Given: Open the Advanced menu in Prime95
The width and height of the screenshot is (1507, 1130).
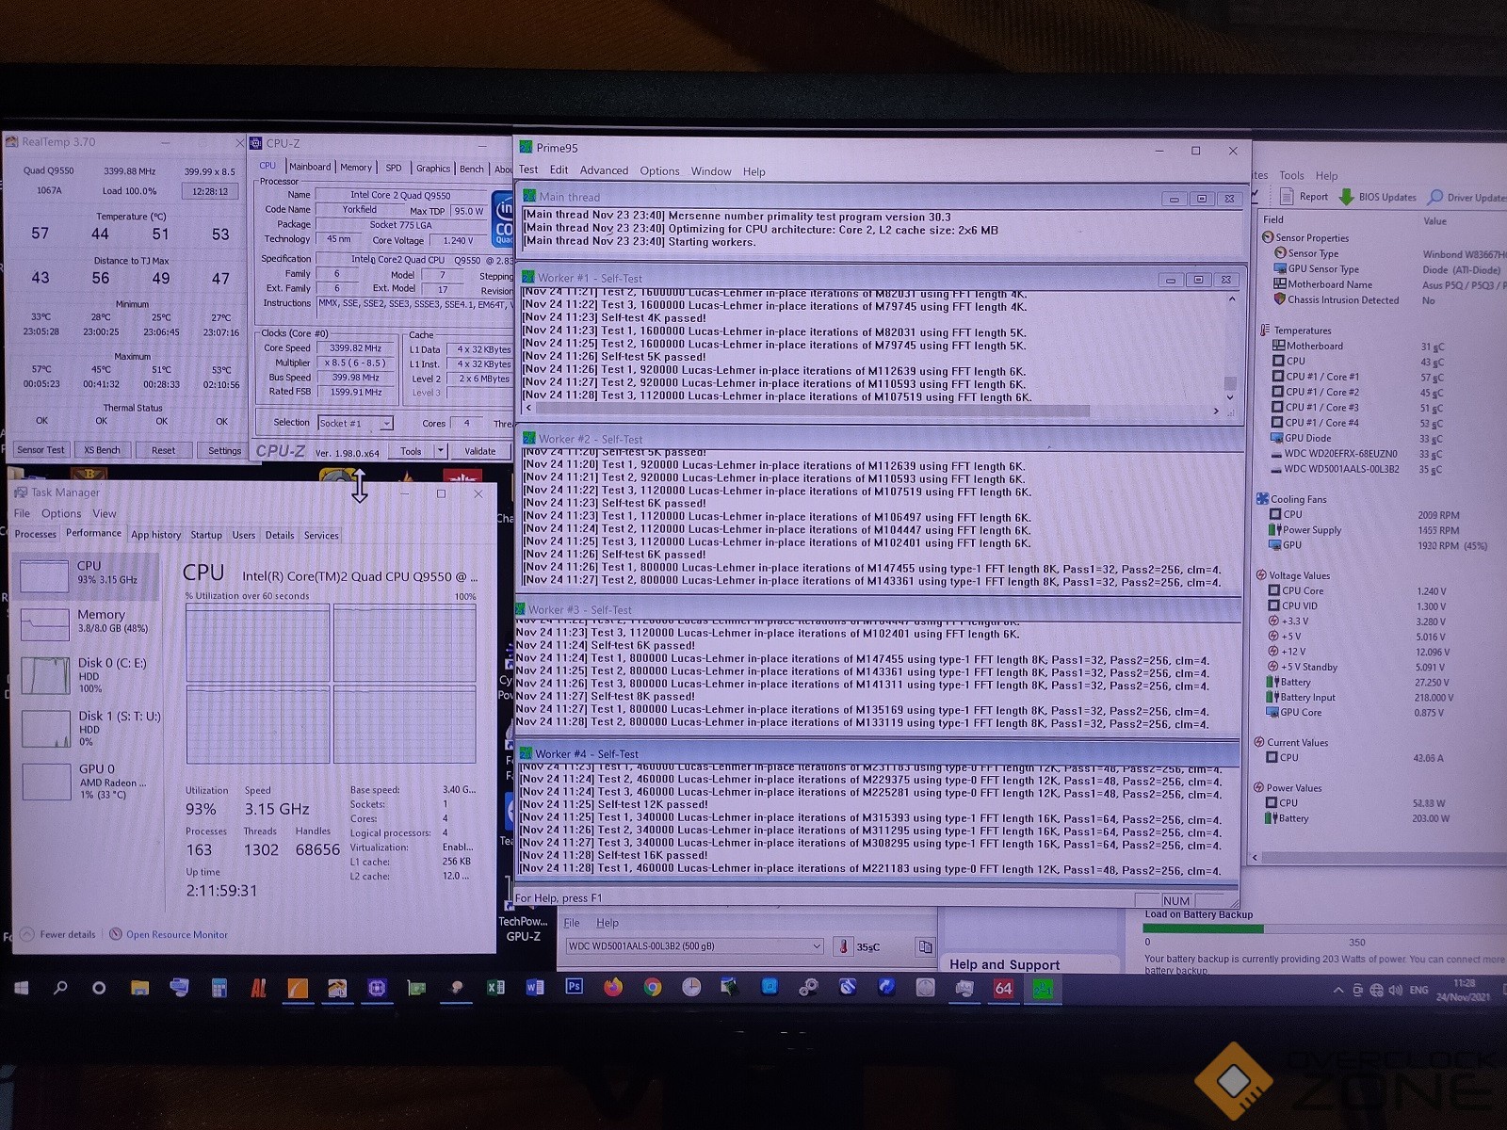Looking at the screenshot, I should click(604, 171).
